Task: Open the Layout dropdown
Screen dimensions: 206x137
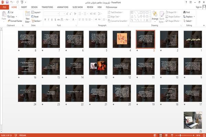Action: tap(36, 12)
